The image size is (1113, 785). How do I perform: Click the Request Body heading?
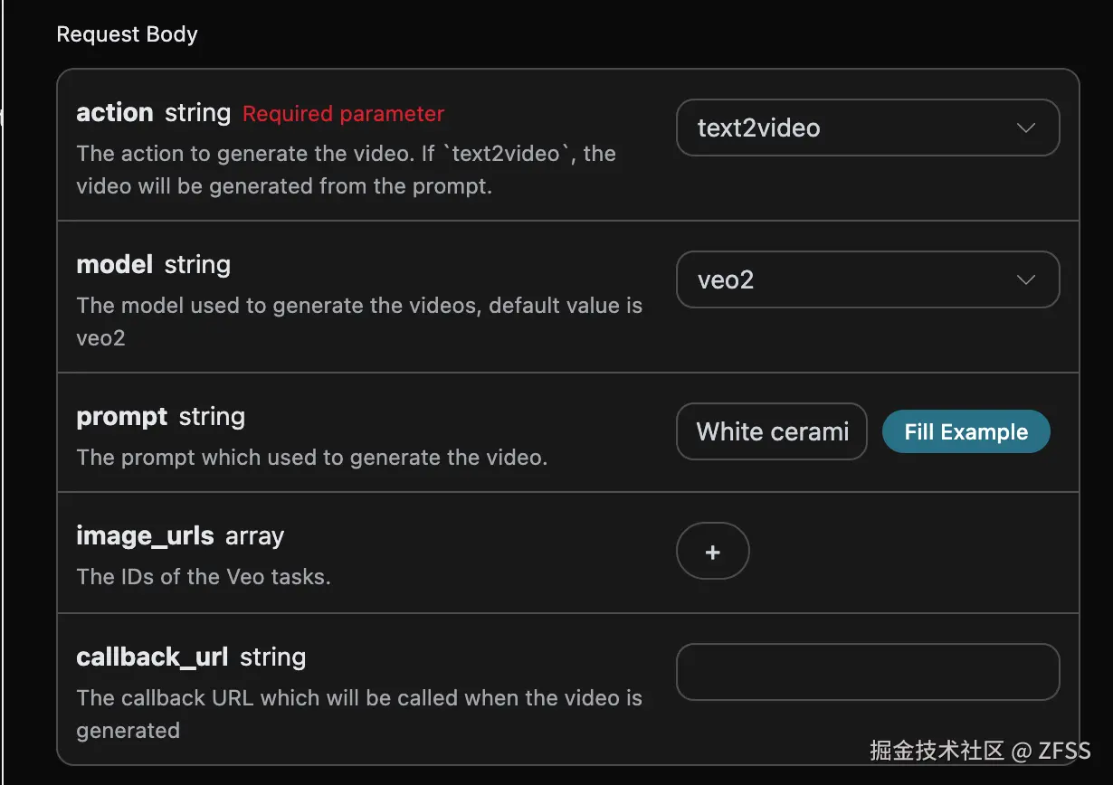coord(127,34)
